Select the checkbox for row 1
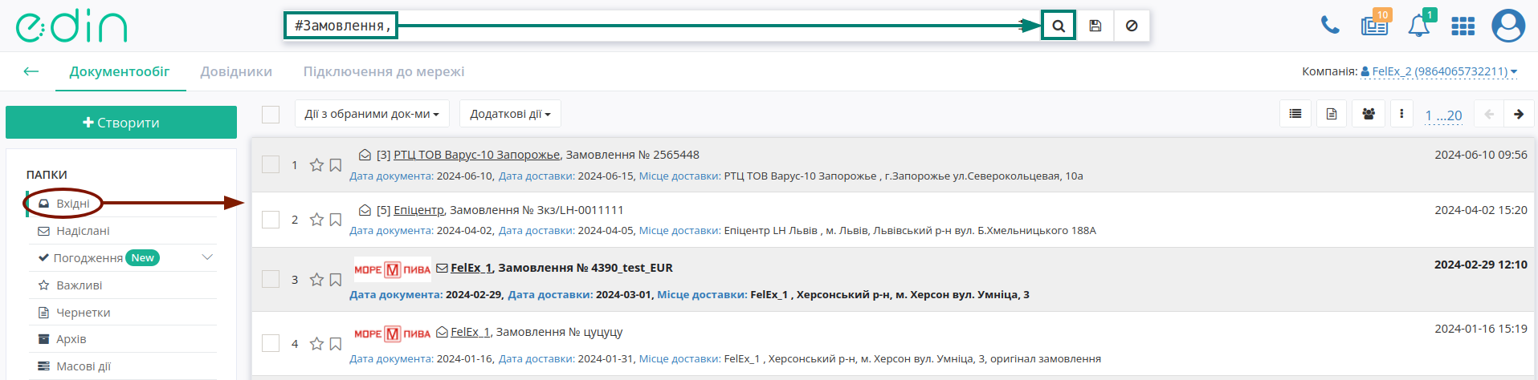Viewport: 1538px width, 380px height. [x=271, y=164]
